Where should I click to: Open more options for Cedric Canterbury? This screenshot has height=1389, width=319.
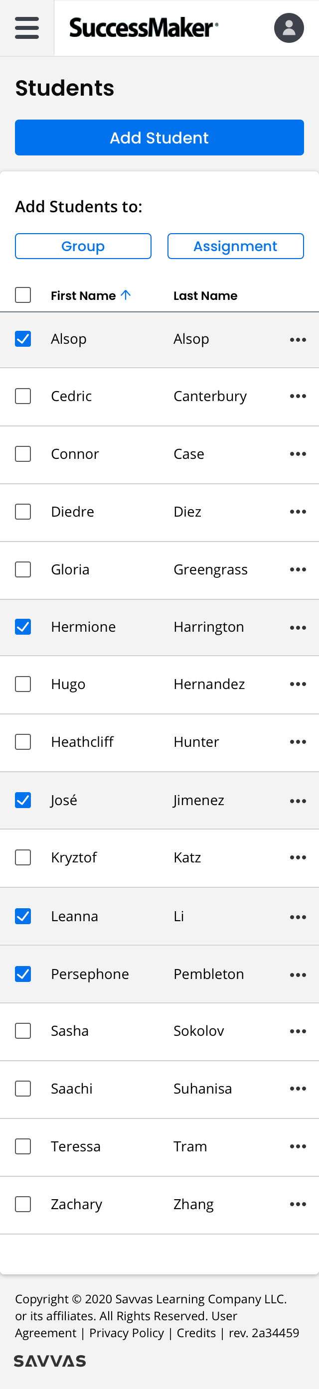coord(298,396)
